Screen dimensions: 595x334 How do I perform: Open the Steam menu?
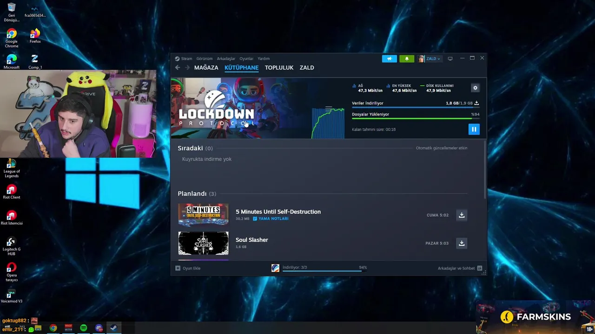click(186, 58)
